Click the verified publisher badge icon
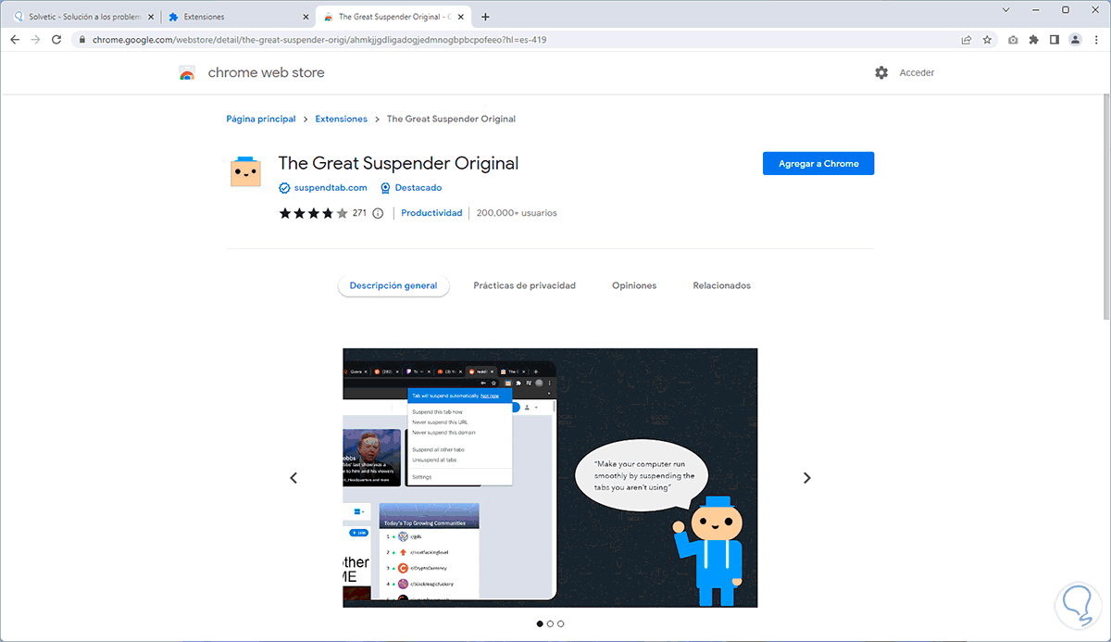Viewport: 1111px width, 642px height. pos(284,188)
